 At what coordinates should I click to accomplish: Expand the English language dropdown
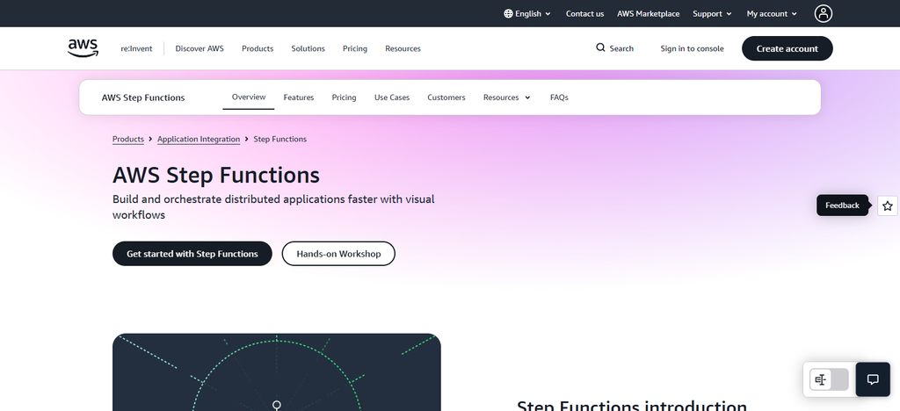click(x=527, y=14)
